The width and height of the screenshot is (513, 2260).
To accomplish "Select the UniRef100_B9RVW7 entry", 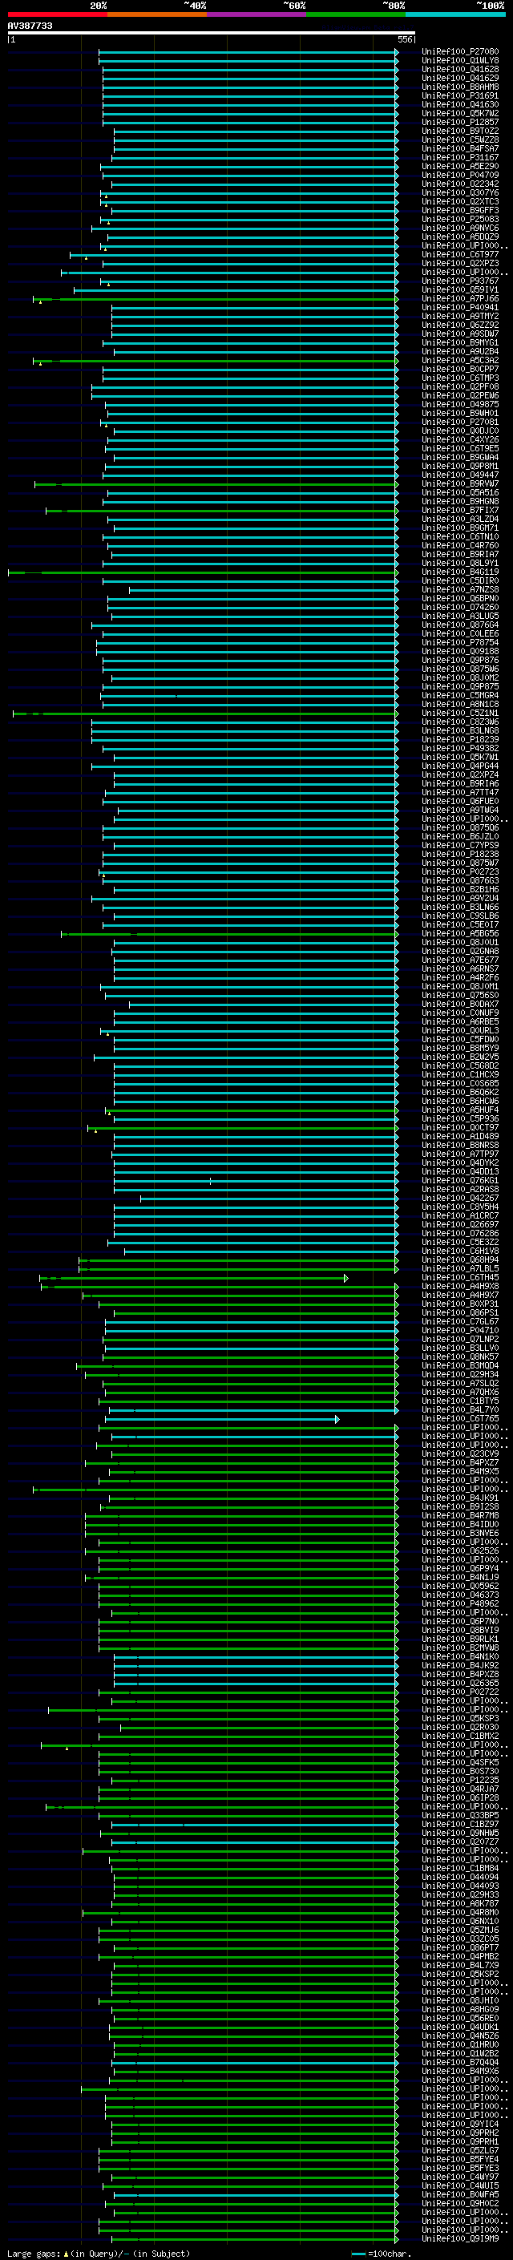I will click(x=460, y=483).
